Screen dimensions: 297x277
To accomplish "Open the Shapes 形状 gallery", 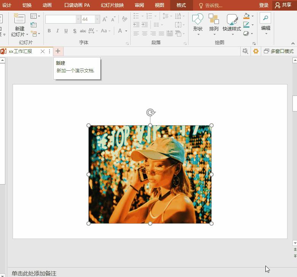I will pyautogui.click(x=198, y=24).
